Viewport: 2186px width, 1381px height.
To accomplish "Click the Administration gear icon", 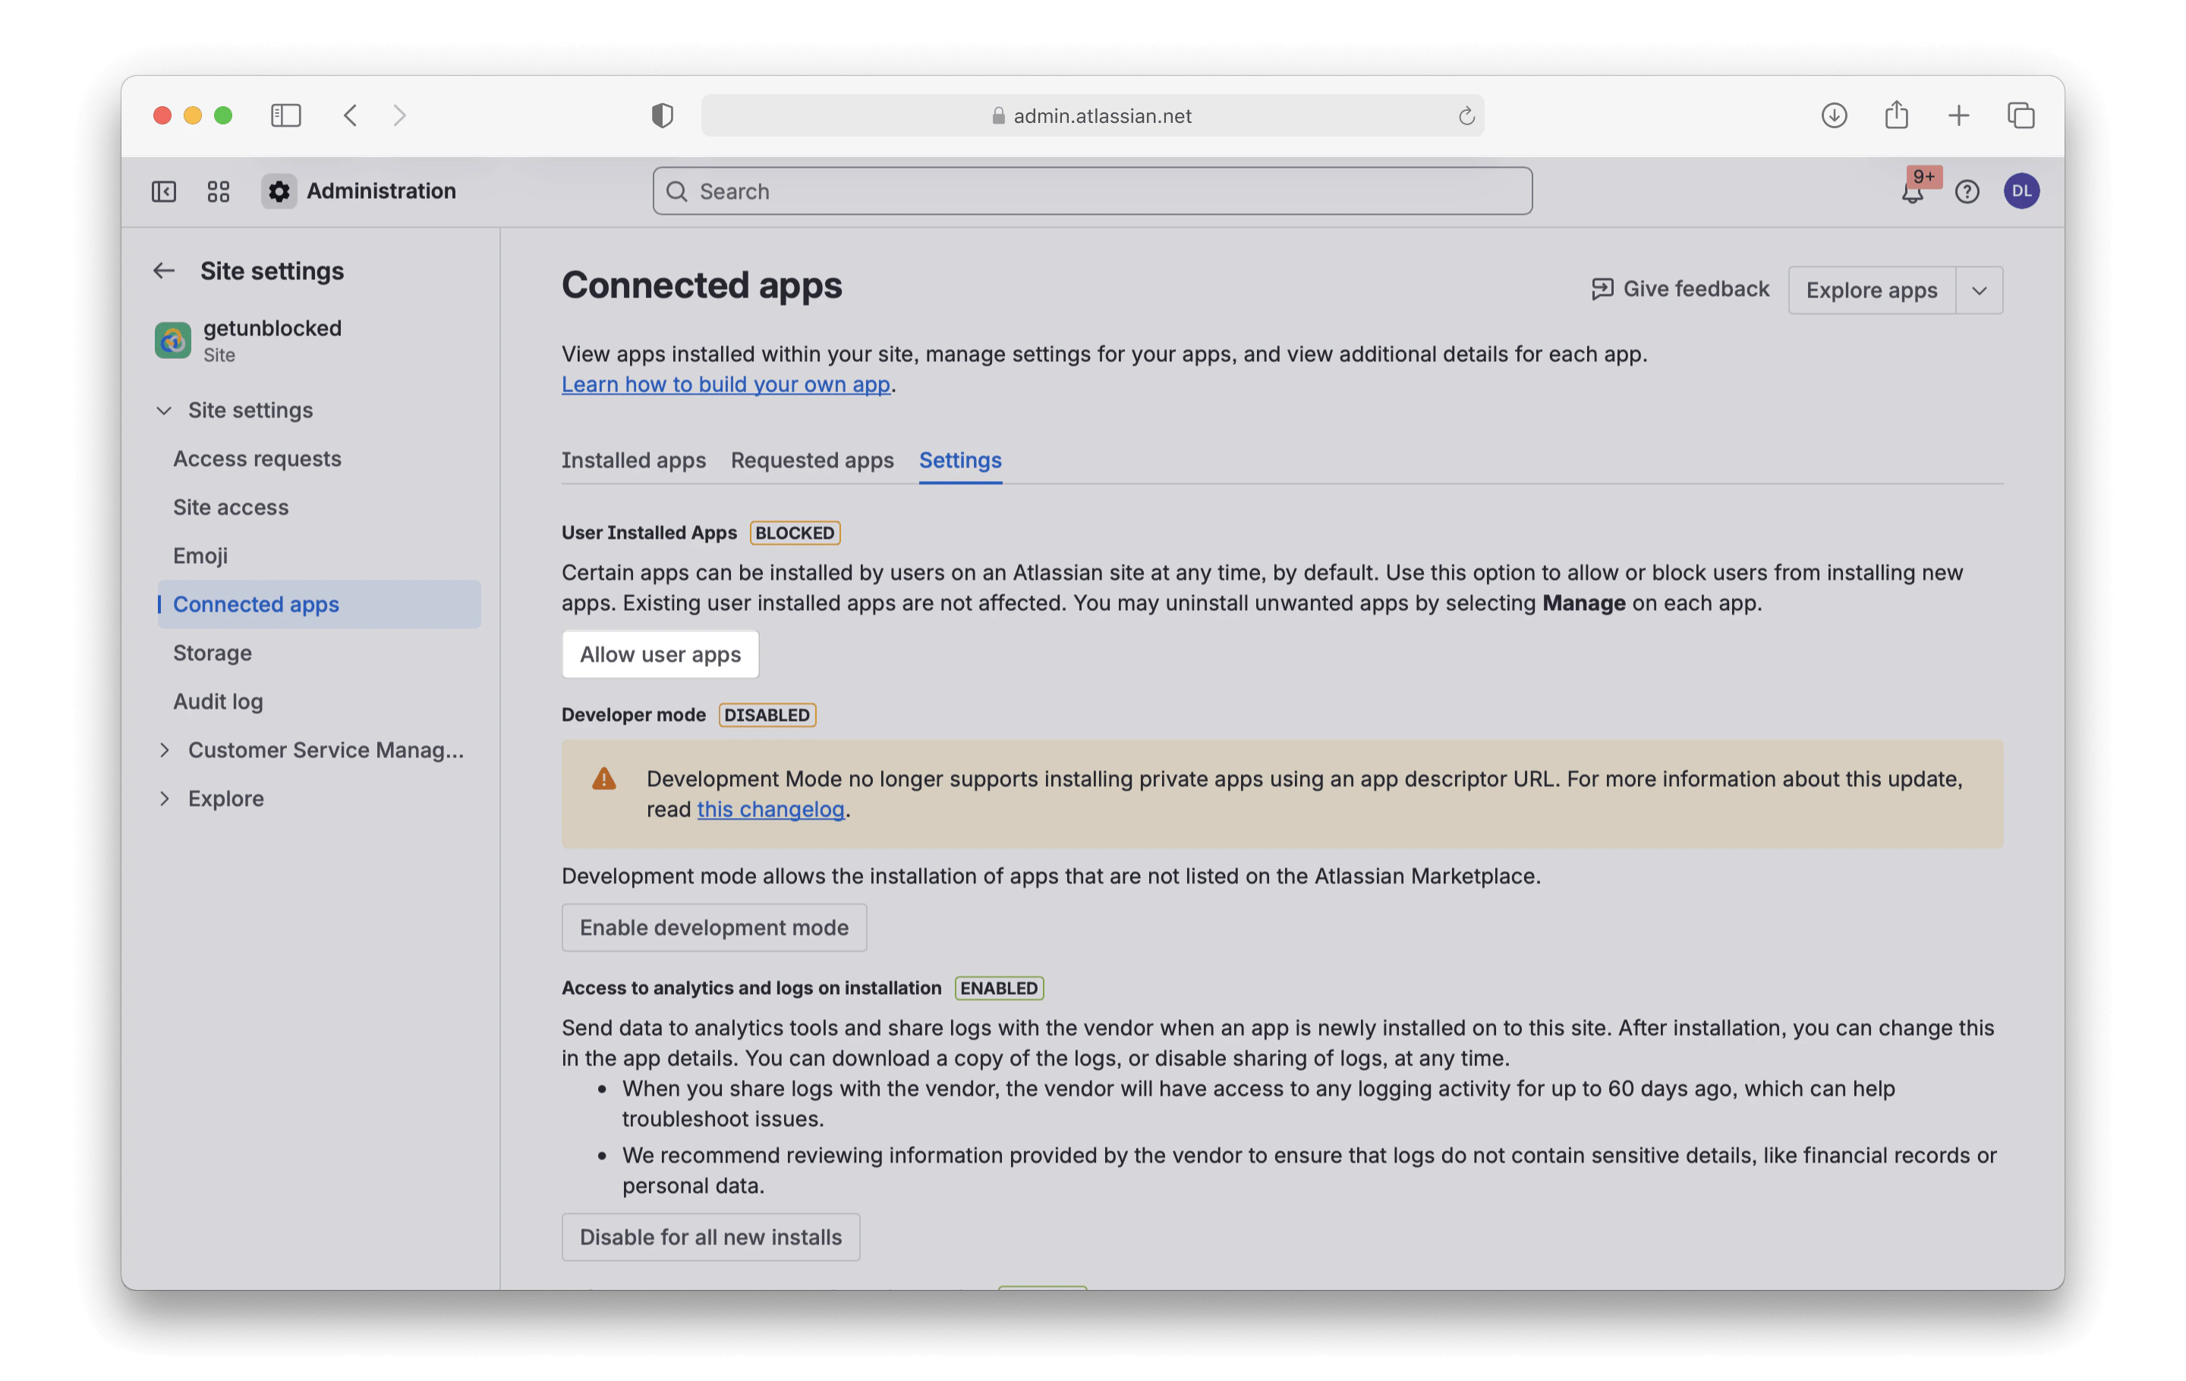I will pos(279,191).
